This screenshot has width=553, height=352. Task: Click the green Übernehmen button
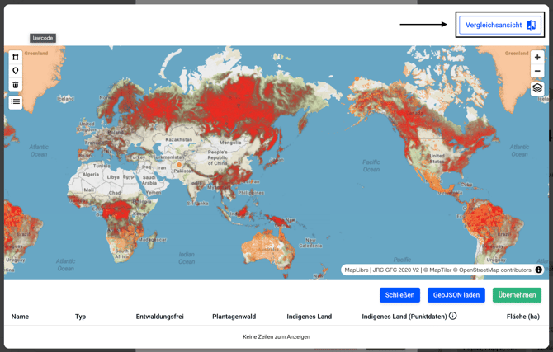pos(517,295)
